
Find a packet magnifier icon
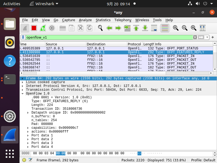[x=100, y=28]
